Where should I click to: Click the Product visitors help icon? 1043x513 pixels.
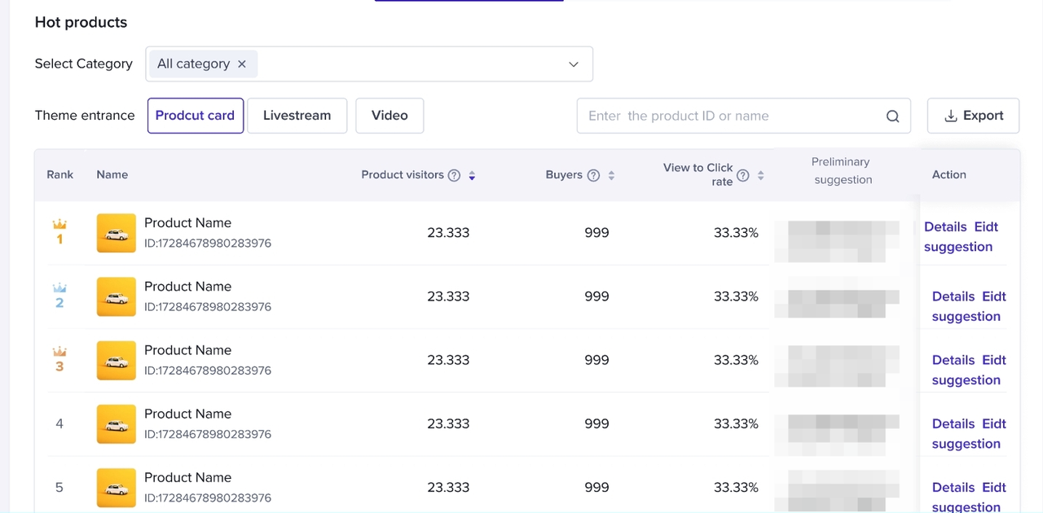click(x=455, y=175)
